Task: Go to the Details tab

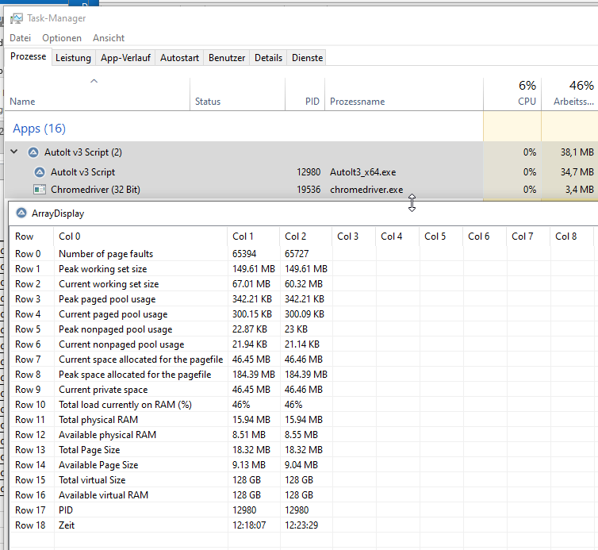Action: pos(268,58)
